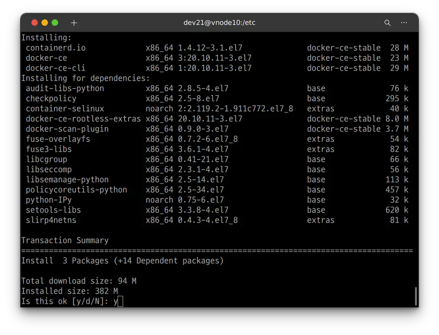Viewport: 439px width, 335px height.
Task: Click the Installed size: 382 M line
Action: 70,291
